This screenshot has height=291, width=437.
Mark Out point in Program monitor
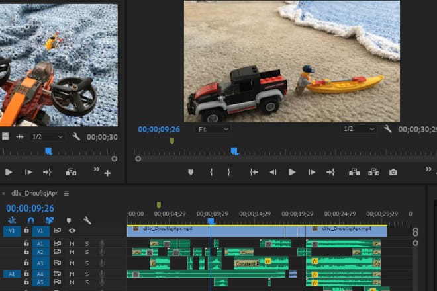pyautogui.click(x=229, y=172)
